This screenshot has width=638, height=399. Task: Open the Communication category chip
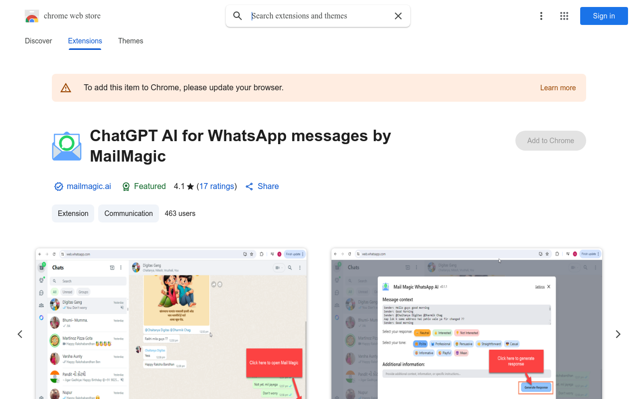pos(129,213)
